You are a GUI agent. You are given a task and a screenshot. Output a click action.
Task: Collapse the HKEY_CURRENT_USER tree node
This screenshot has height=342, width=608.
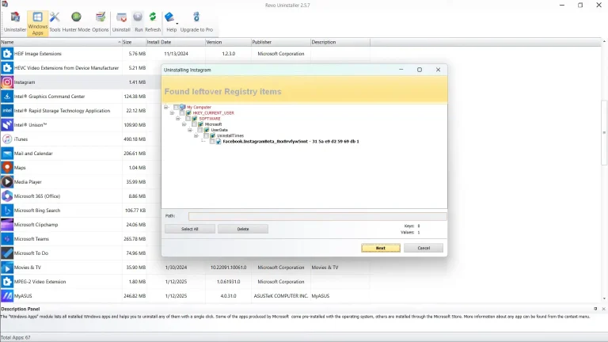[x=172, y=113]
